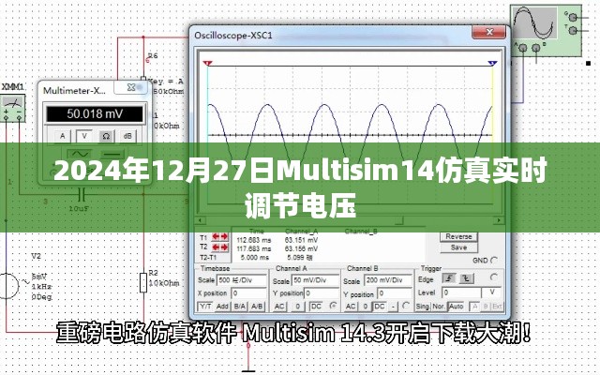Close the Multimeter window
This screenshot has height=375, width=600.
click(131, 87)
